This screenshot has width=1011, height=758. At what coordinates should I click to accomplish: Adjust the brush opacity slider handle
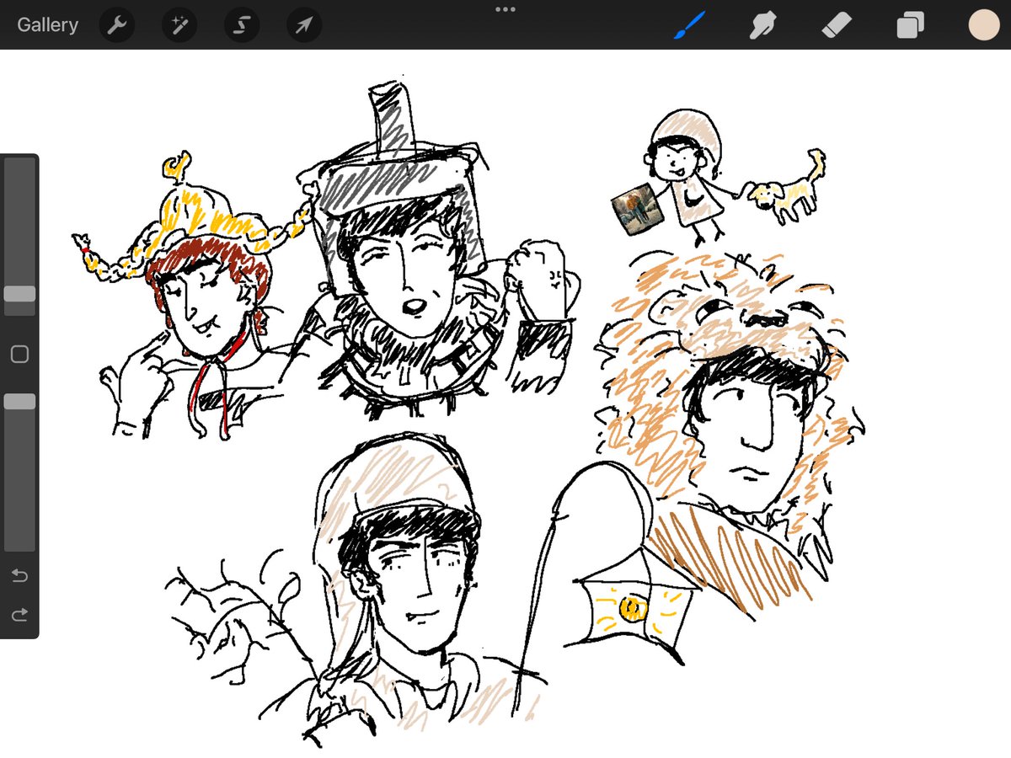click(x=19, y=402)
